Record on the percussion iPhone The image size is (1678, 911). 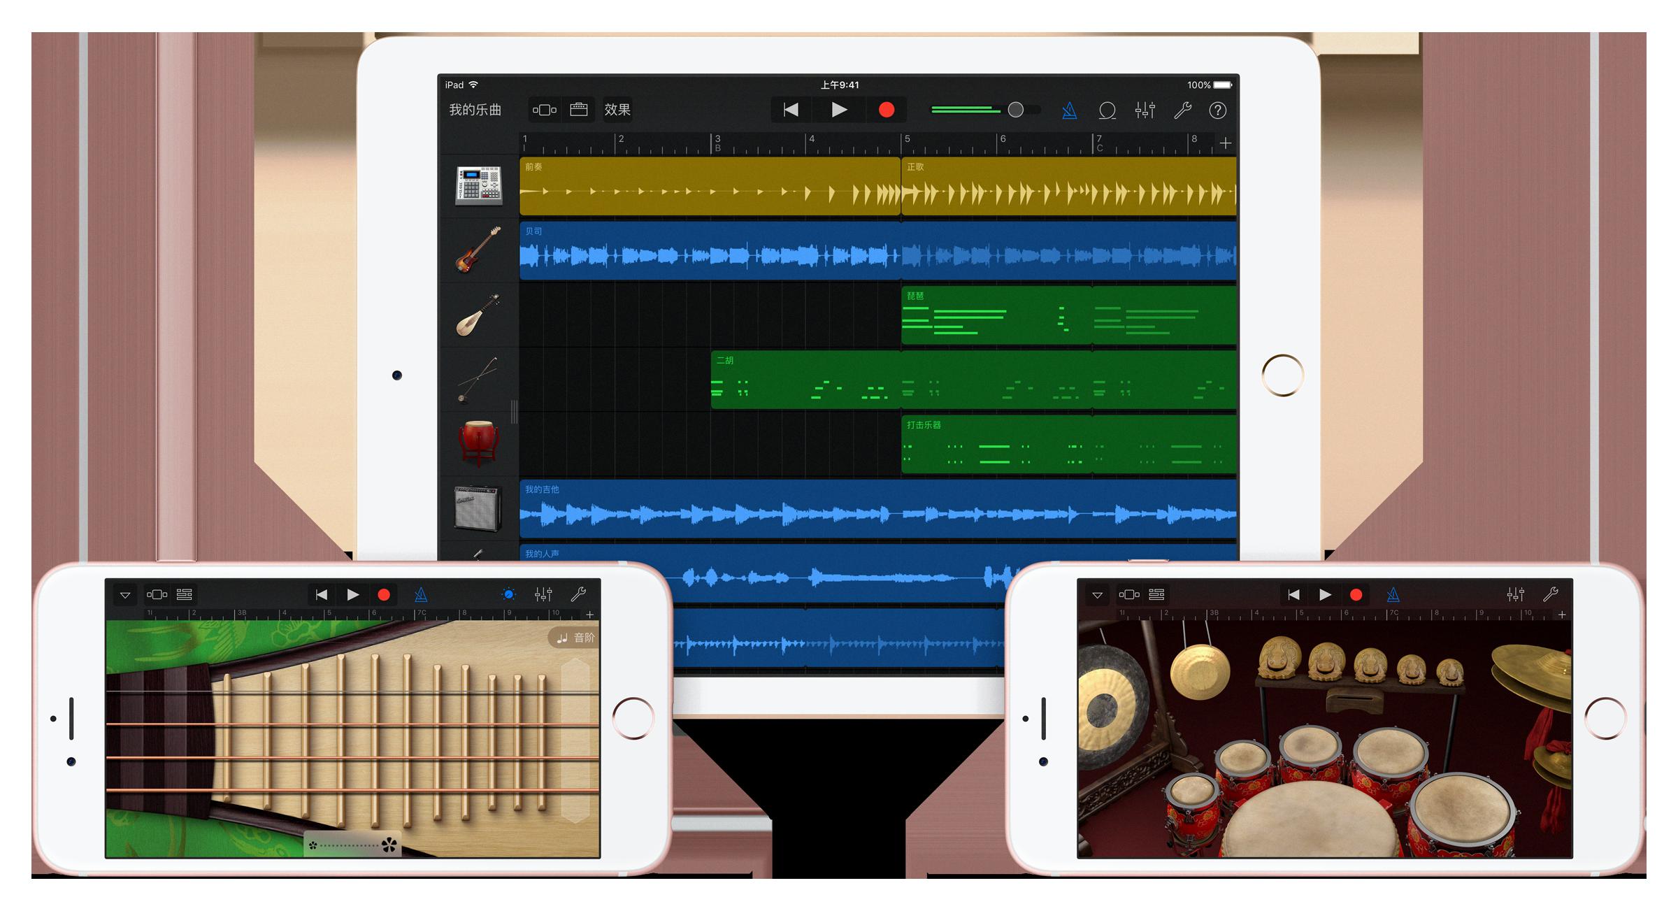1356,595
